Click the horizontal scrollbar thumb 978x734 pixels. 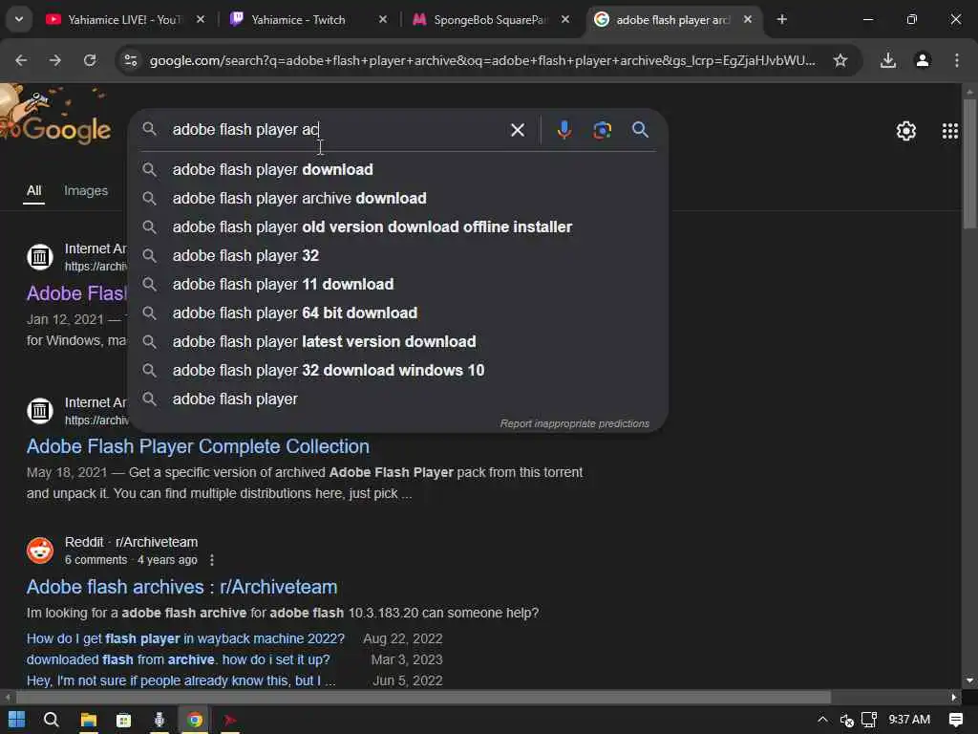423,697
